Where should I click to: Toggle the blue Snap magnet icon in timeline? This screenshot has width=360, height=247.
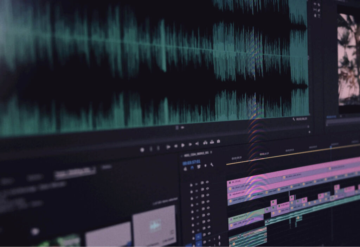pos(192,168)
